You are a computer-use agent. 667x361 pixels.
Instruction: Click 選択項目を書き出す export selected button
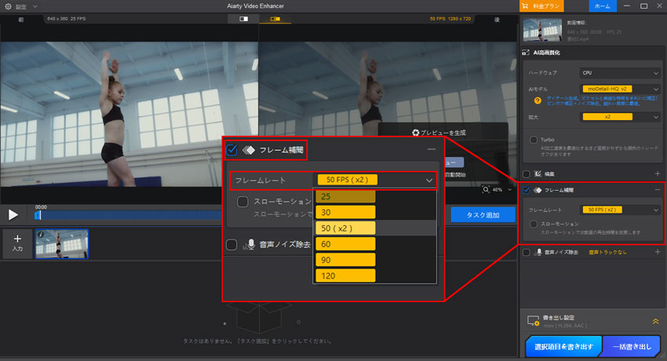click(x=563, y=346)
